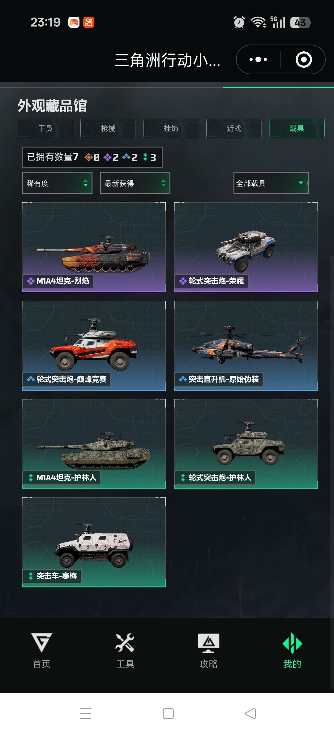This screenshot has height=734, width=334.
Task: Switch to the 枪械 tab
Action: click(108, 128)
